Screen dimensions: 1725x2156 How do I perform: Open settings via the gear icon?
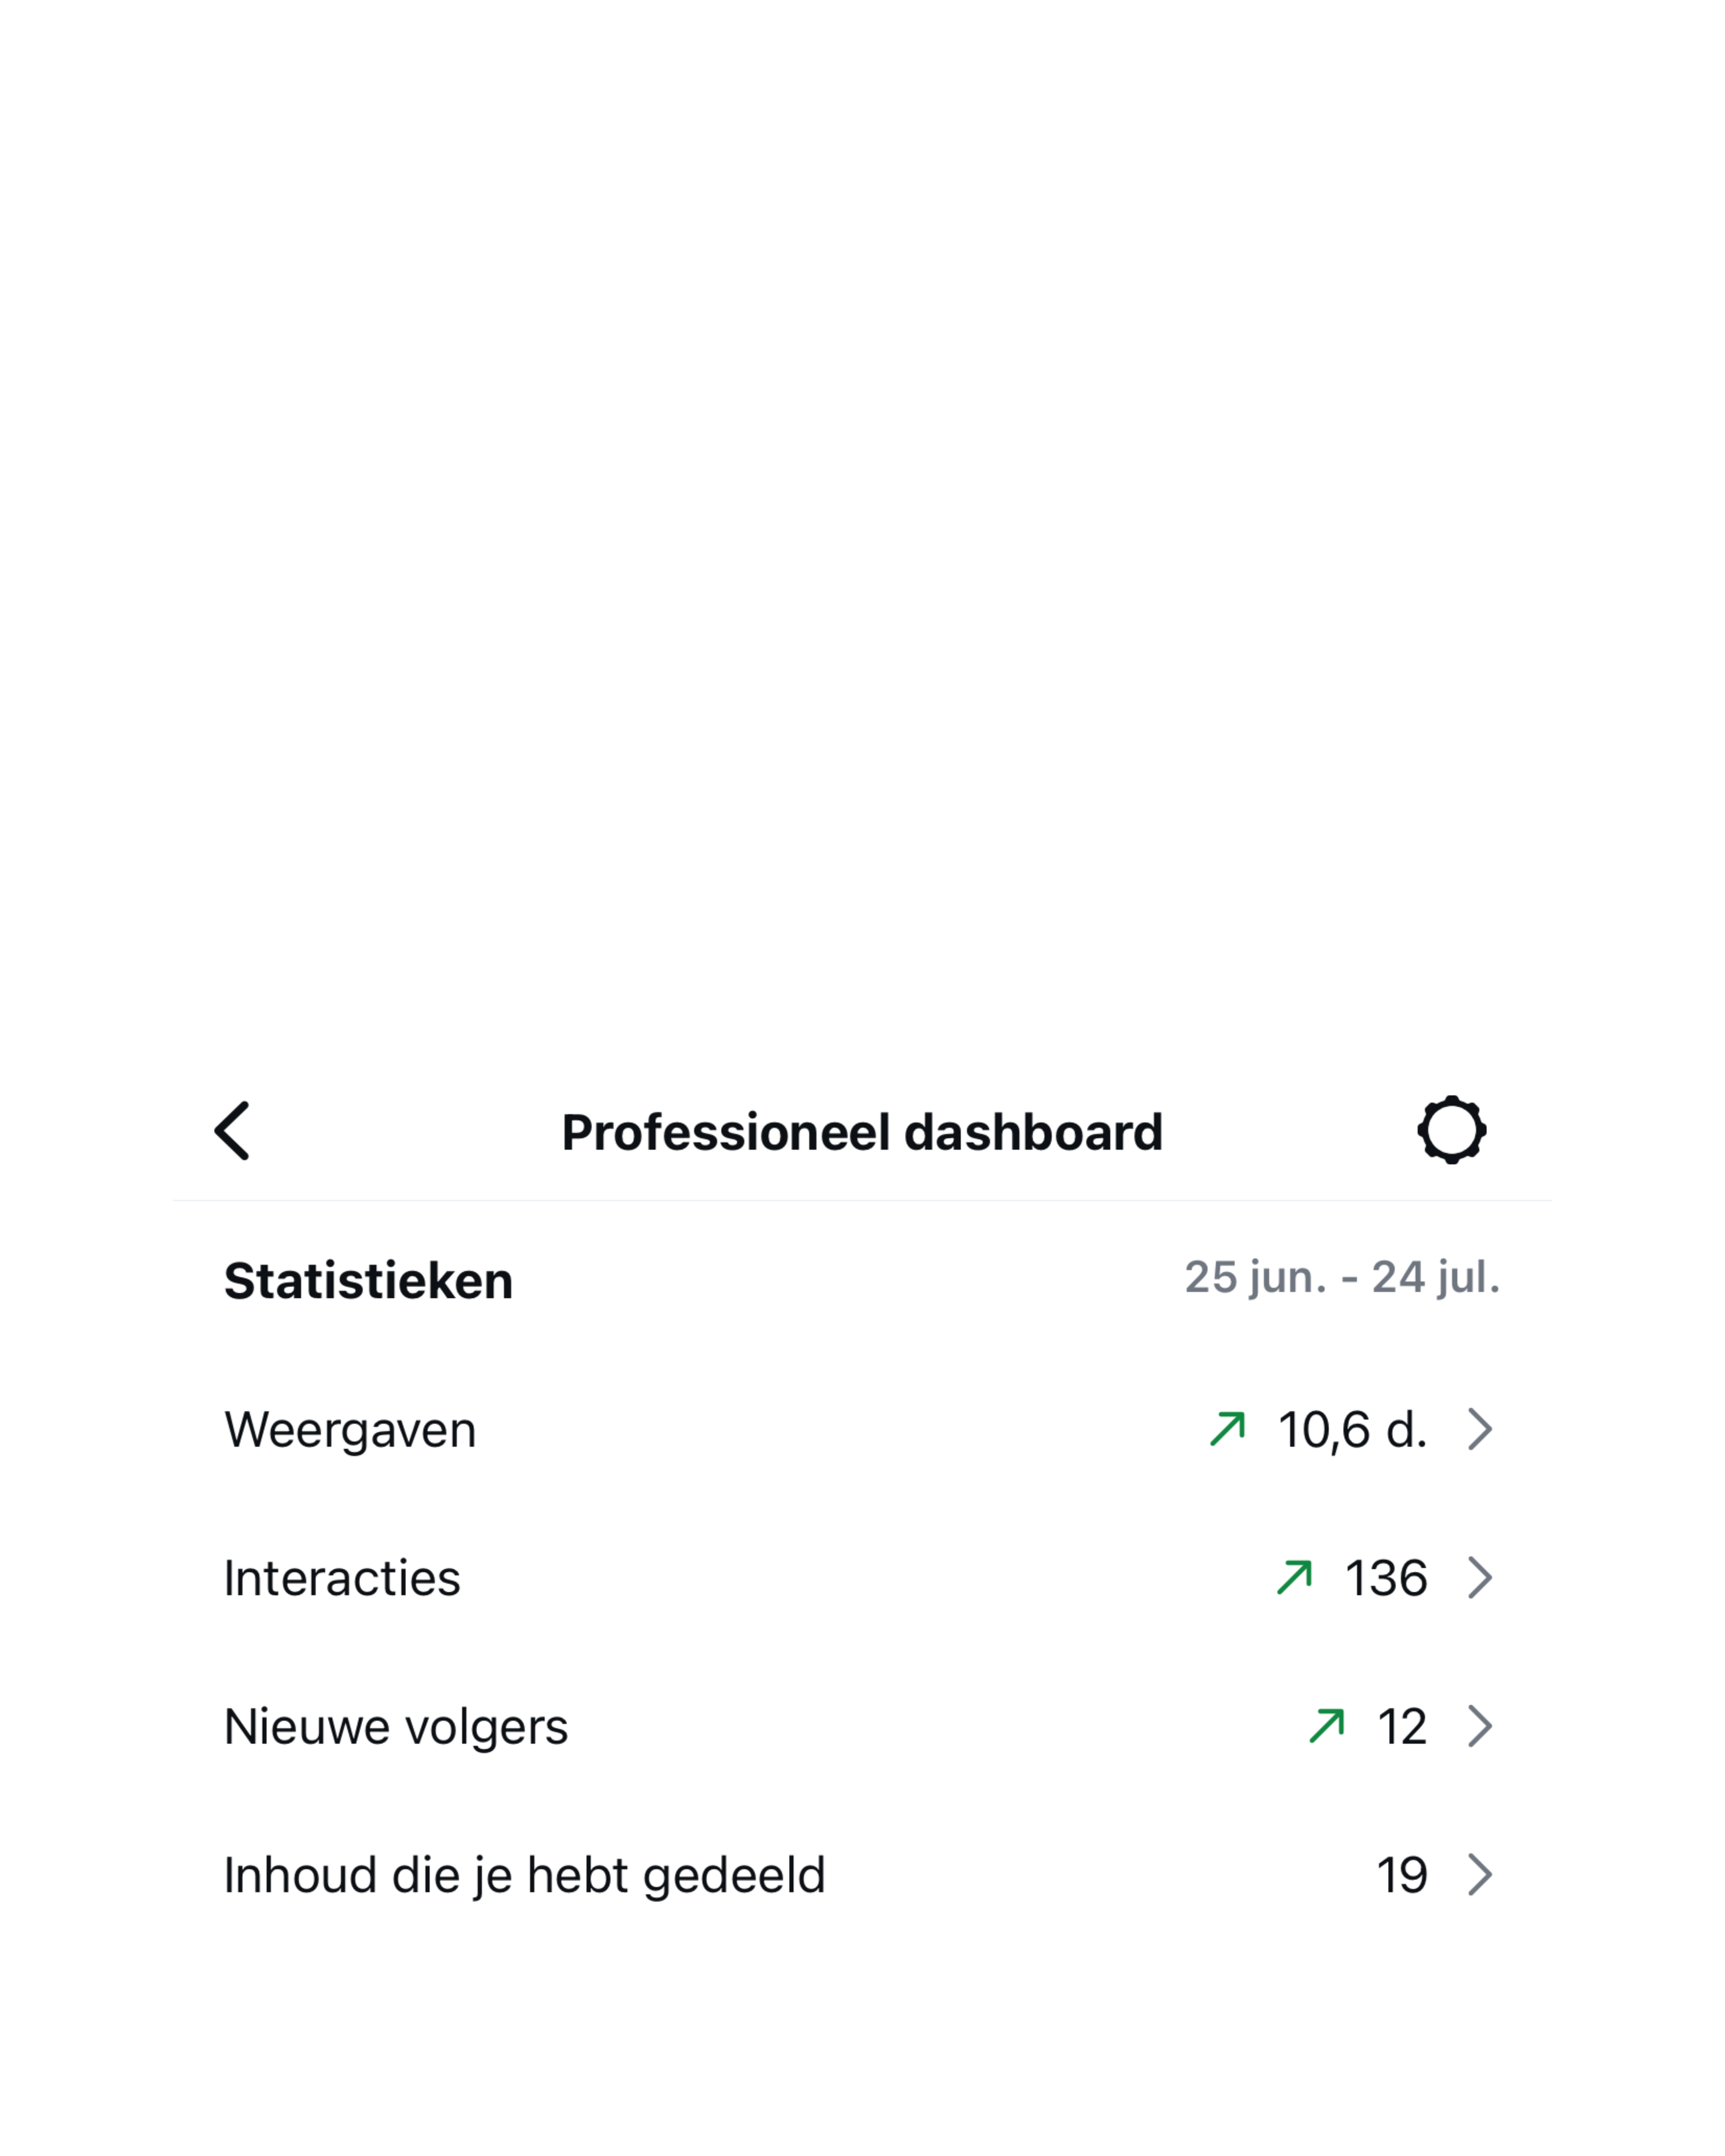click(x=1451, y=1131)
